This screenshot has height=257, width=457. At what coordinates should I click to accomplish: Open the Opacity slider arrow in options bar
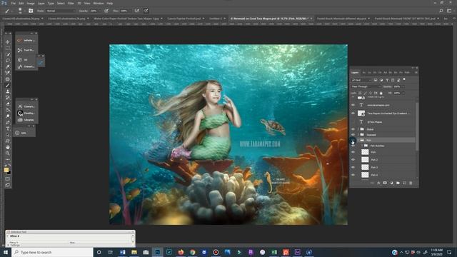tap(100, 11)
